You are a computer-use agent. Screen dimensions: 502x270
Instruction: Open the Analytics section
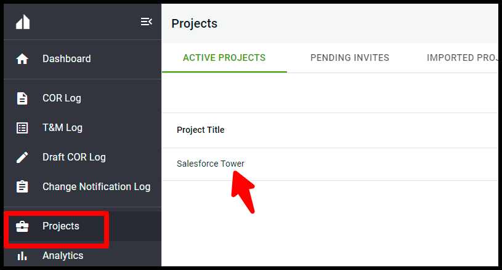(x=63, y=256)
